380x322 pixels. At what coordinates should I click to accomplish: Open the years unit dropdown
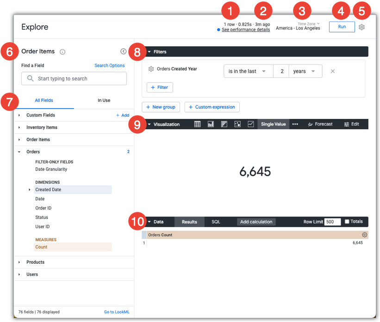coord(305,71)
